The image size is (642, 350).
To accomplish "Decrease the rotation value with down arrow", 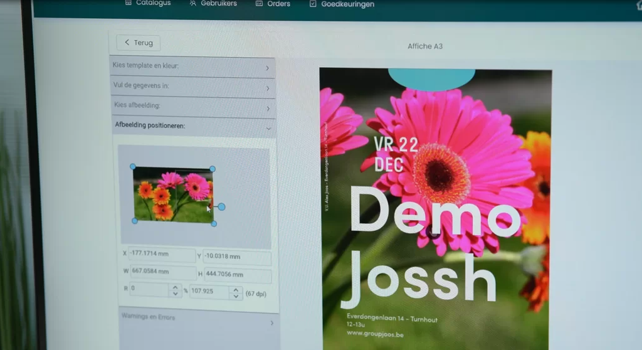I will (x=176, y=294).
